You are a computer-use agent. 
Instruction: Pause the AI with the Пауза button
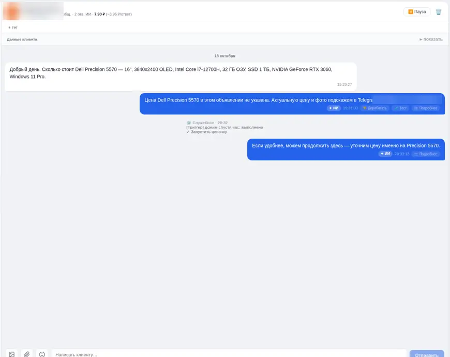point(417,12)
